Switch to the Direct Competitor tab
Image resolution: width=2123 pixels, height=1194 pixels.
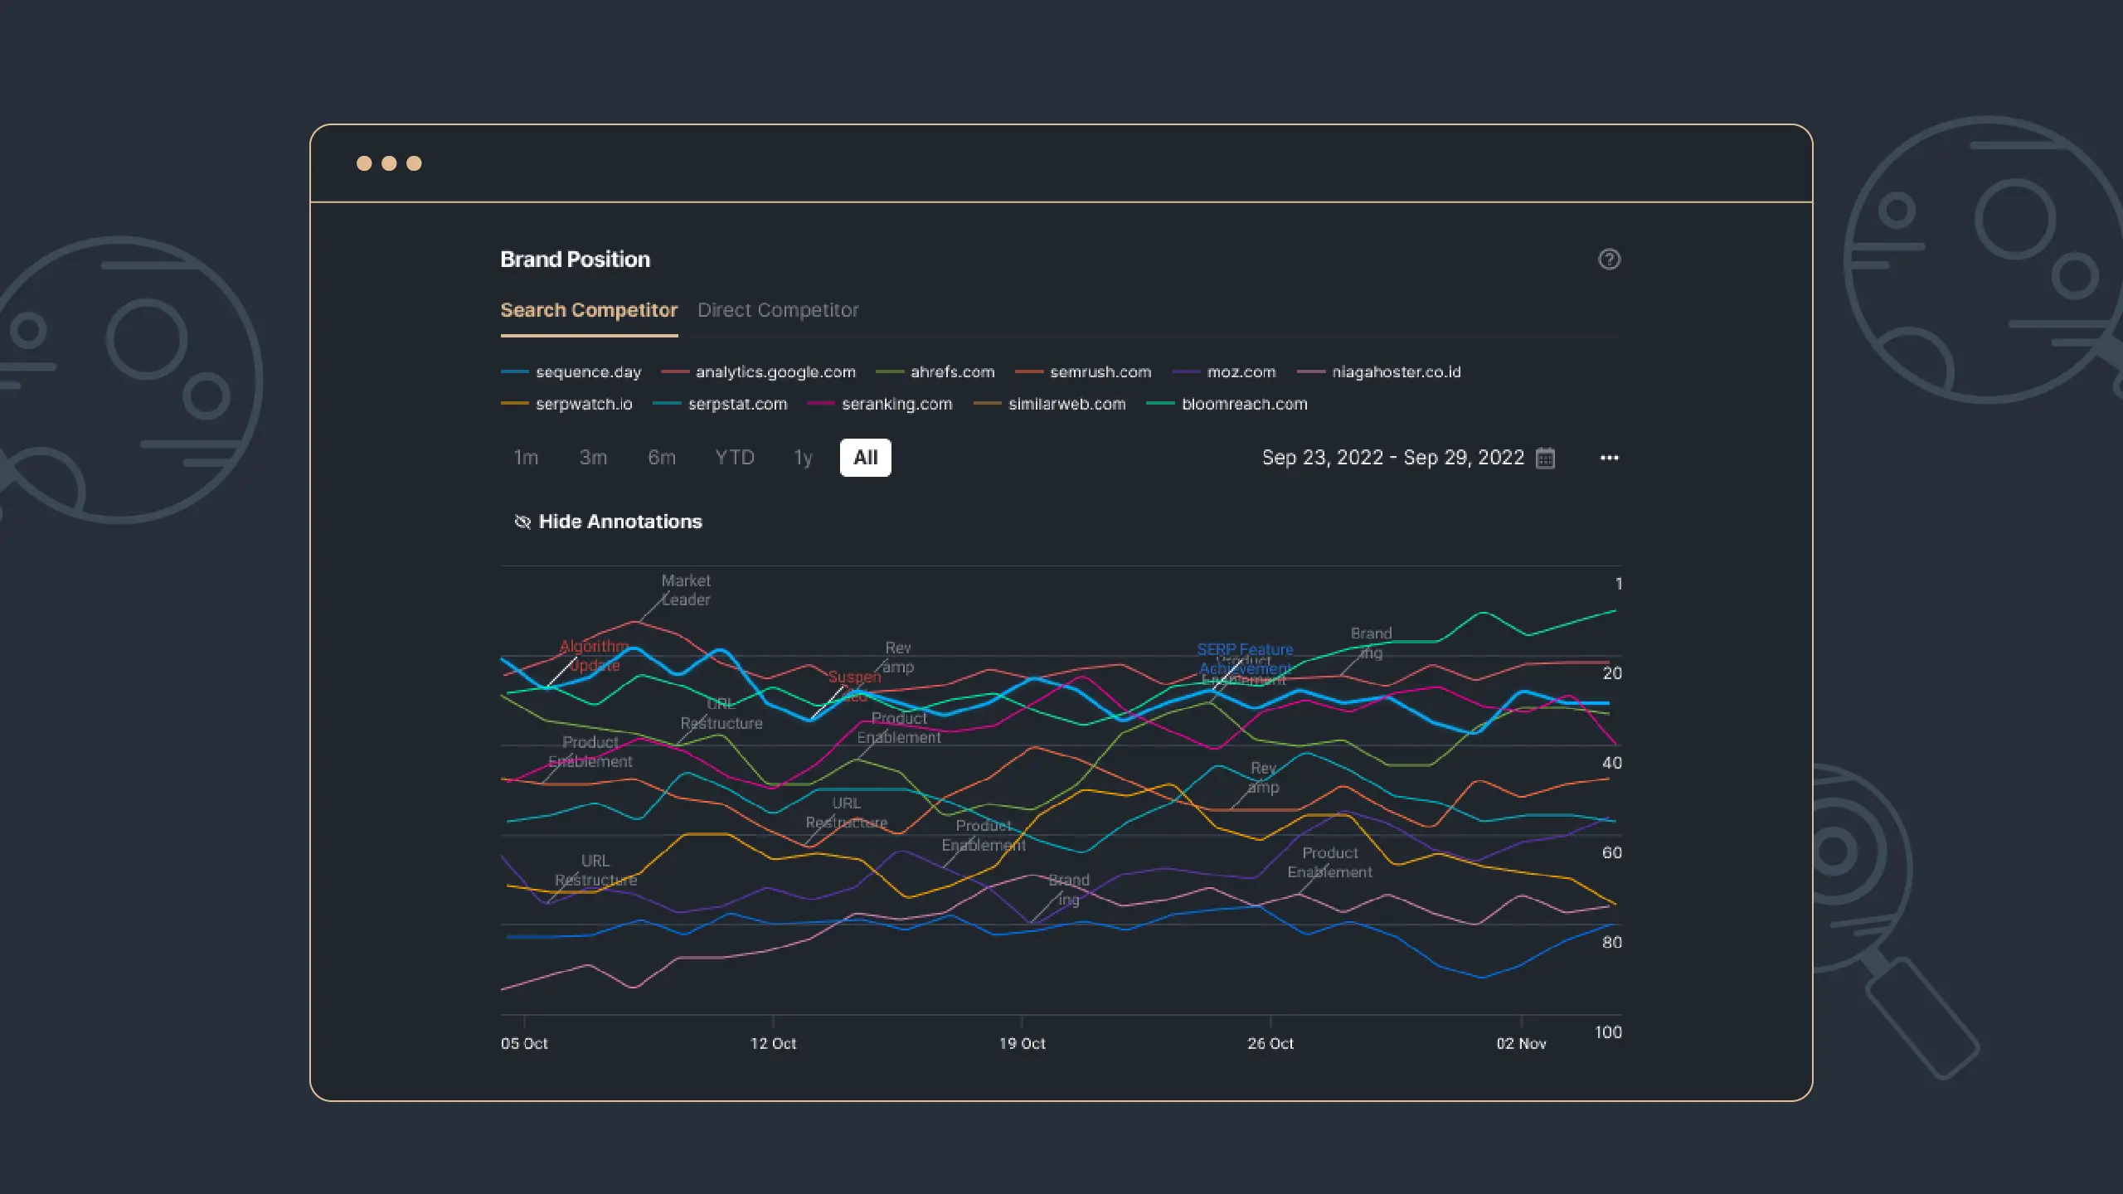pos(778,310)
